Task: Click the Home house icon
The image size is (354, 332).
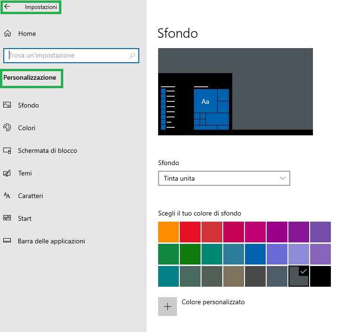Action: (8, 33)
